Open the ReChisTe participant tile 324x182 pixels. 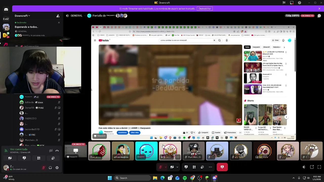(x=264, y=151)
